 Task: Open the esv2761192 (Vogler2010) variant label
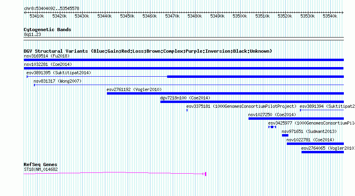click(x=134, y=89)
